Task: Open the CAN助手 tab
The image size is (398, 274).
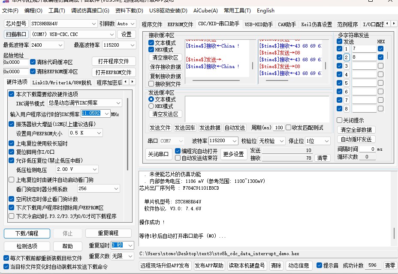Action: click(x=287, y=24)
